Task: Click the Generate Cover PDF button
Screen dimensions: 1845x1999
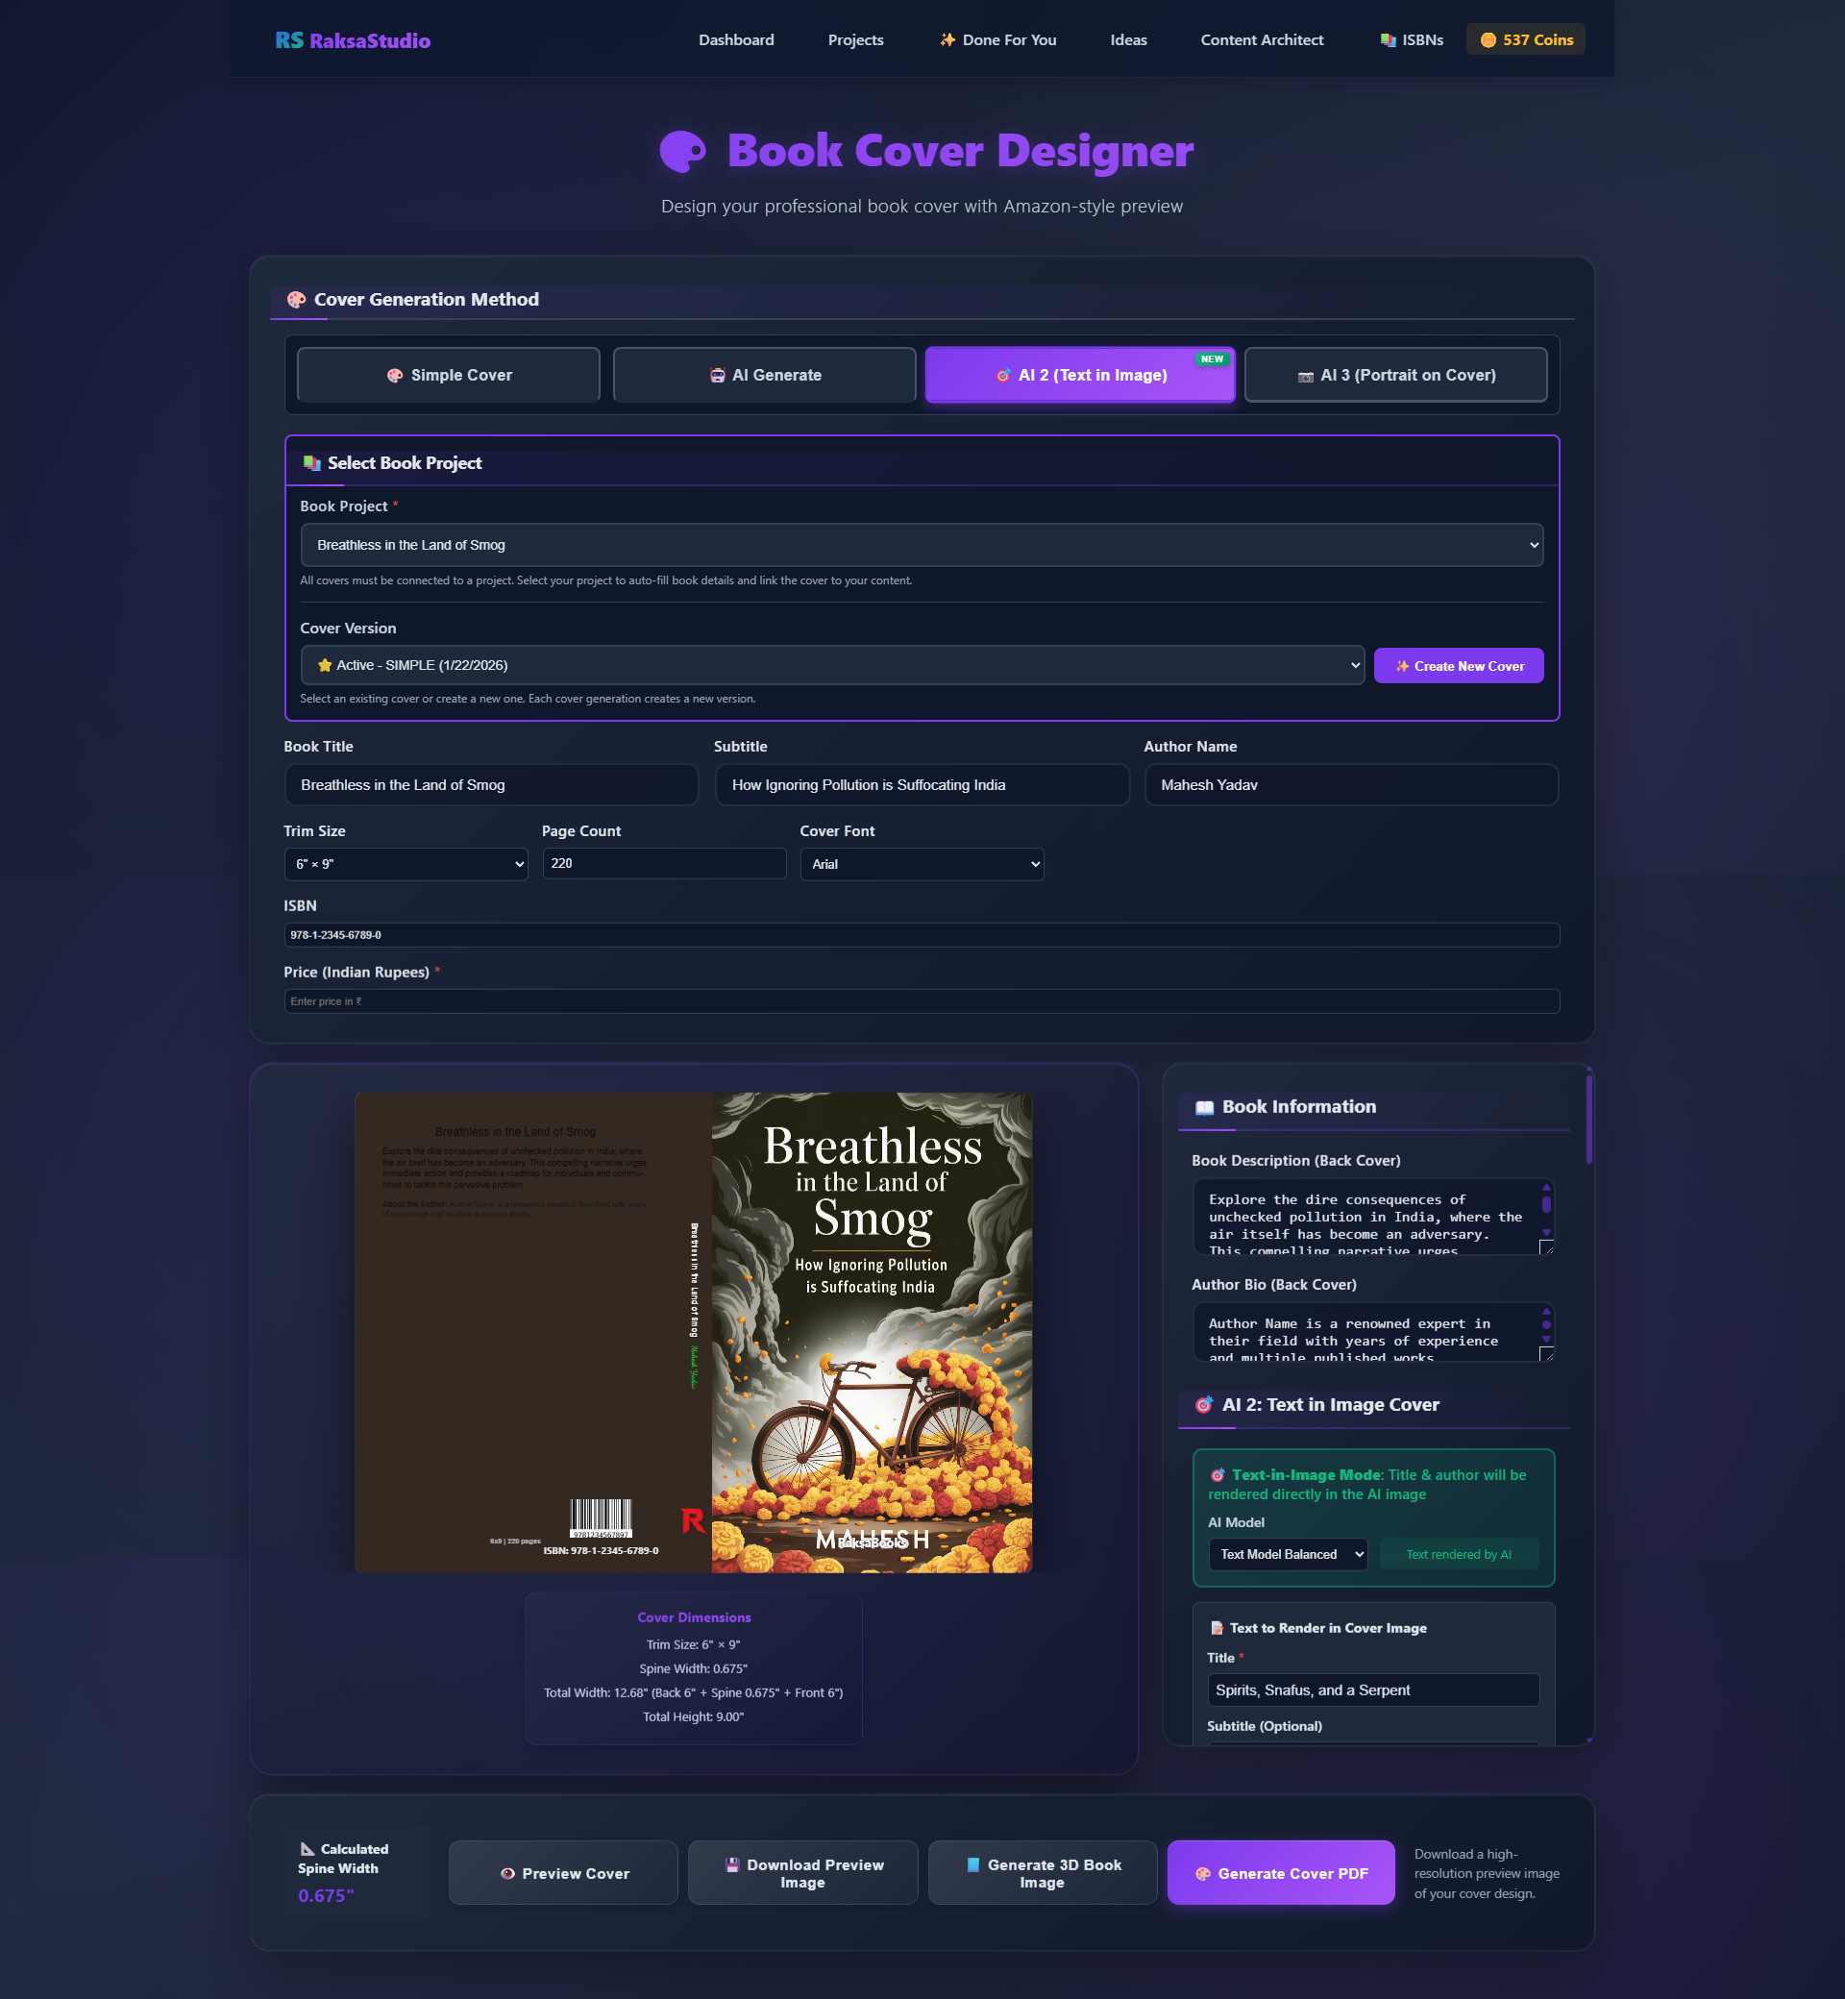Action: pos(1280,1873)
